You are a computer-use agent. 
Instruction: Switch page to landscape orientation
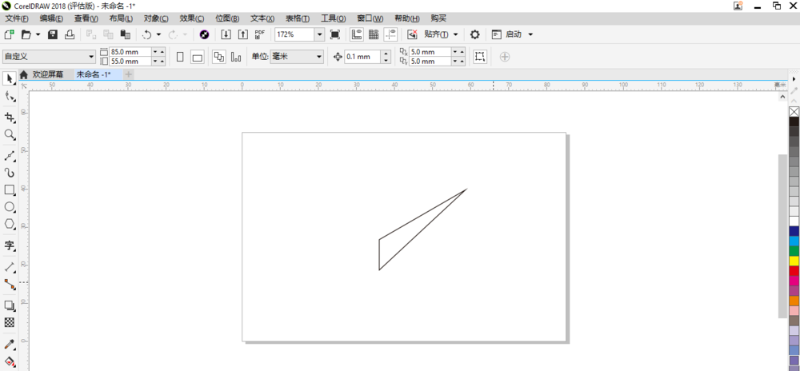point(197,57)
